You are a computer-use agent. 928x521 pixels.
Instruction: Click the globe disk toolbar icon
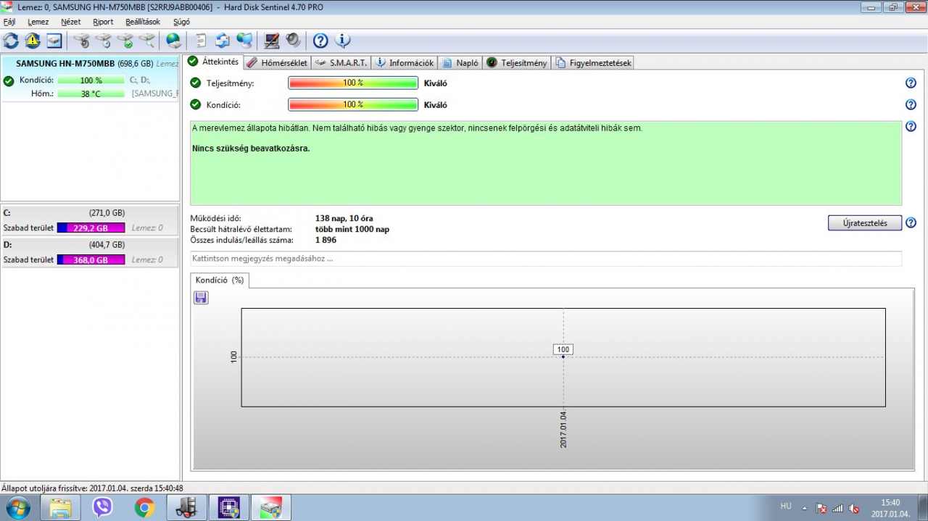[x=174, y=41]
